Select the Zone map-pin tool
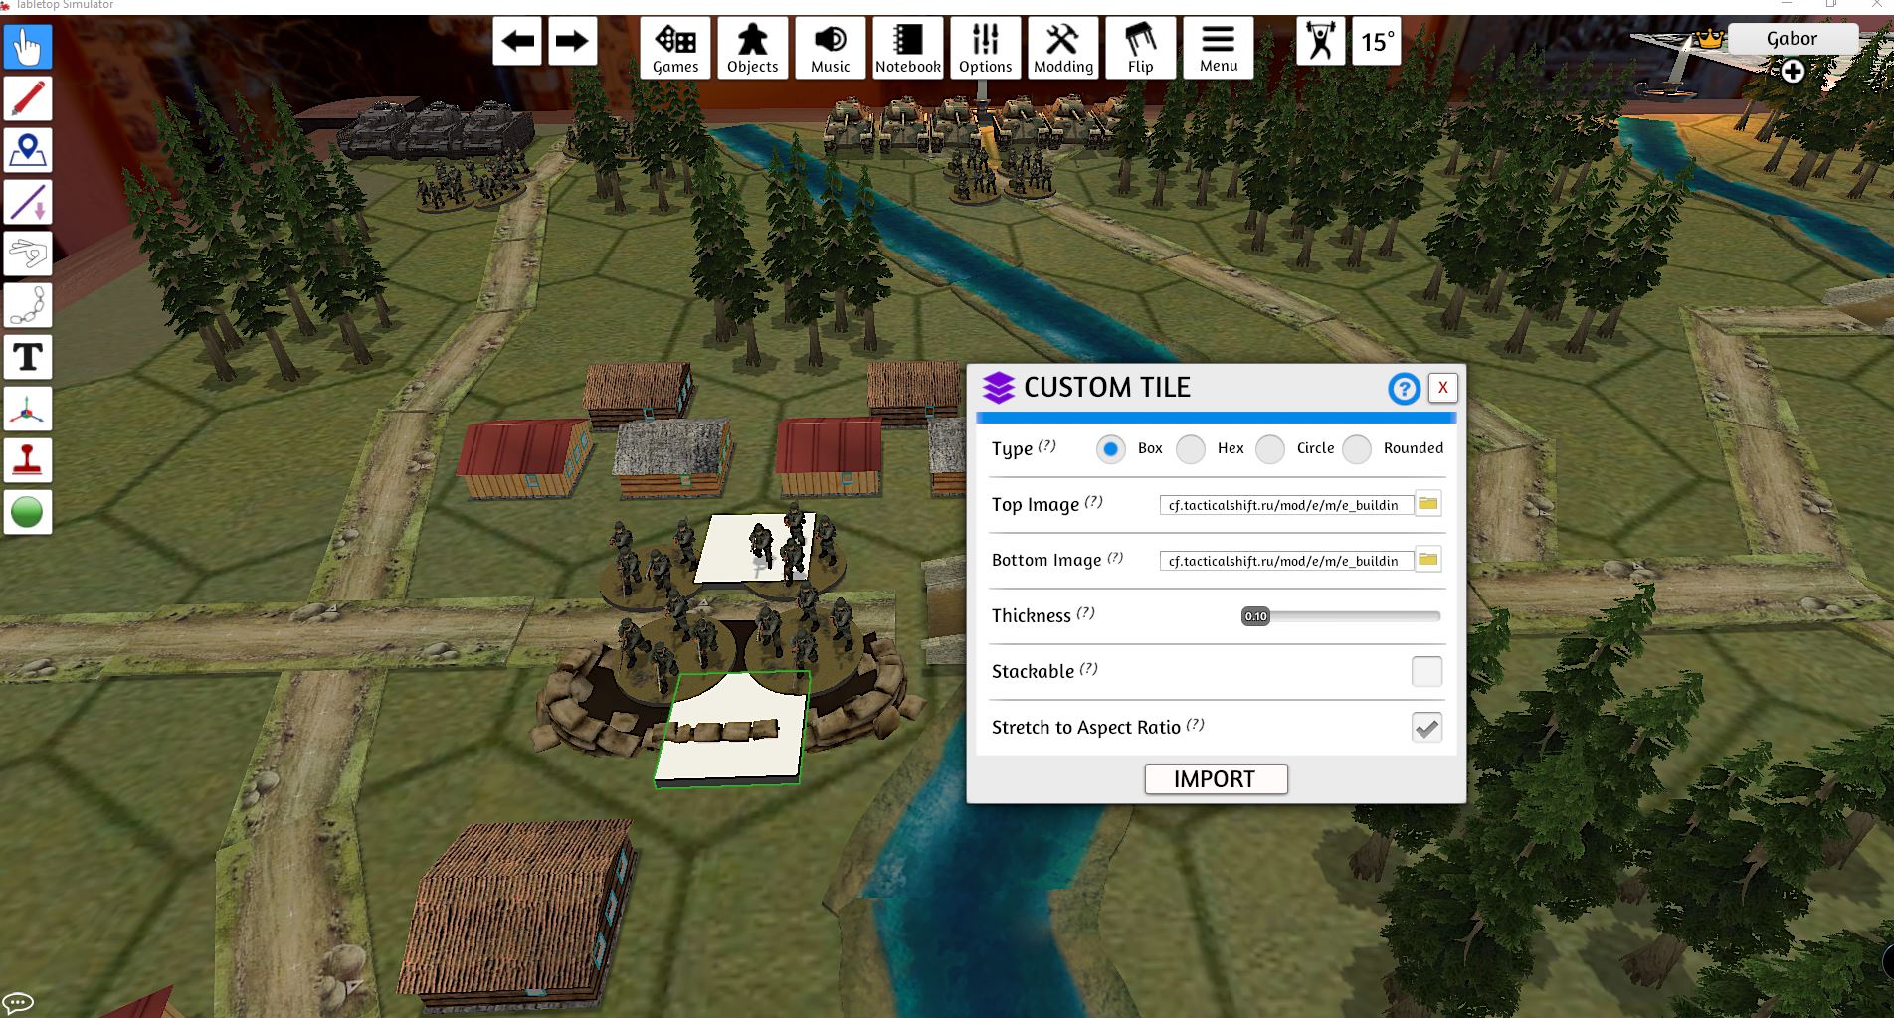 pyautogui.click(x=28, y=150)
